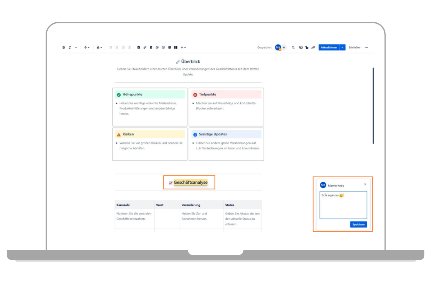Open the emoji picker
Screen dimensions: 431x284
coord(163,47)
